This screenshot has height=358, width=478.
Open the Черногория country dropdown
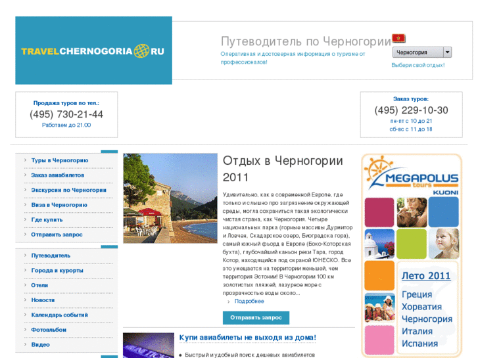[x=421, y=53]
